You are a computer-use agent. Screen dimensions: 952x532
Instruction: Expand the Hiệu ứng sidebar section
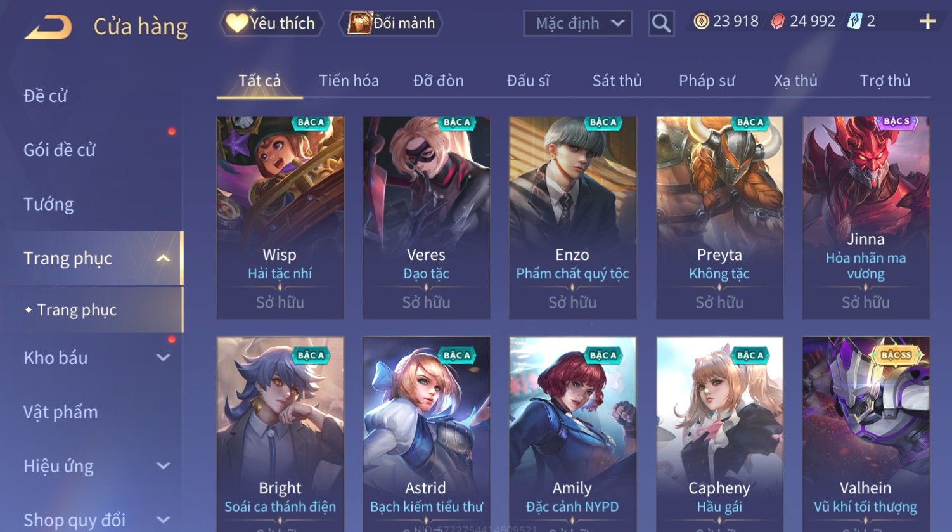tap(163, 466)
